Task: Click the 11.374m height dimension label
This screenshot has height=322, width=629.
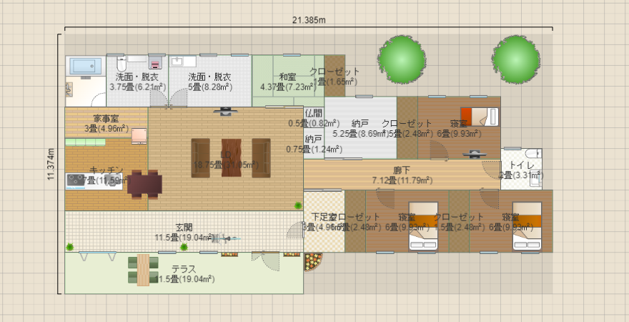Action: pyautogui.click(x=51, y=164)
